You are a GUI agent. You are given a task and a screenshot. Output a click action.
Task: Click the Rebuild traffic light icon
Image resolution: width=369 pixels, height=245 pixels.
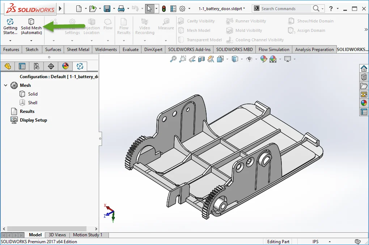(164, 9)
